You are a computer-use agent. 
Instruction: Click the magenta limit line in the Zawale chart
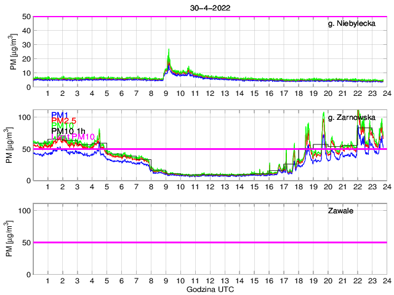coord(209,242)
